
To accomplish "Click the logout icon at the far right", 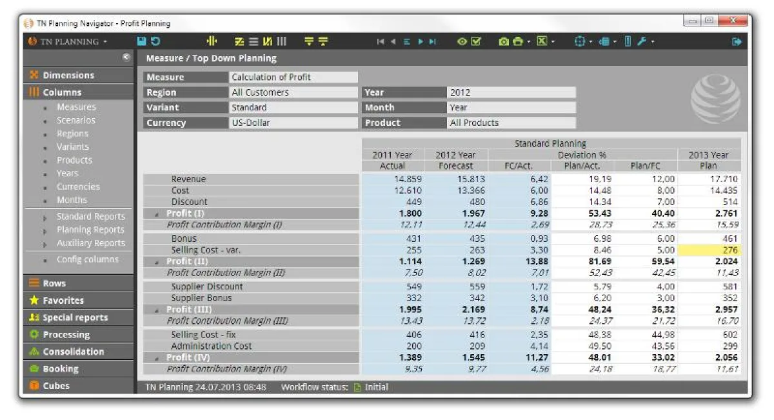I will coord(736,41).
